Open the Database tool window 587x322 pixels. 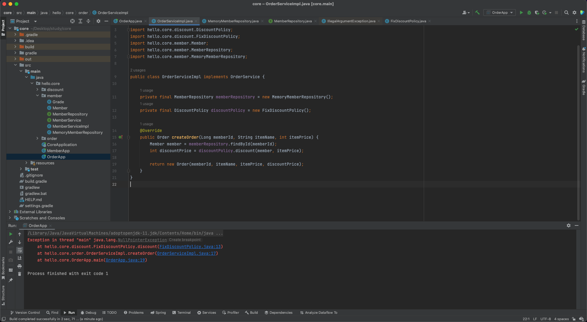[x=584, y=31]
